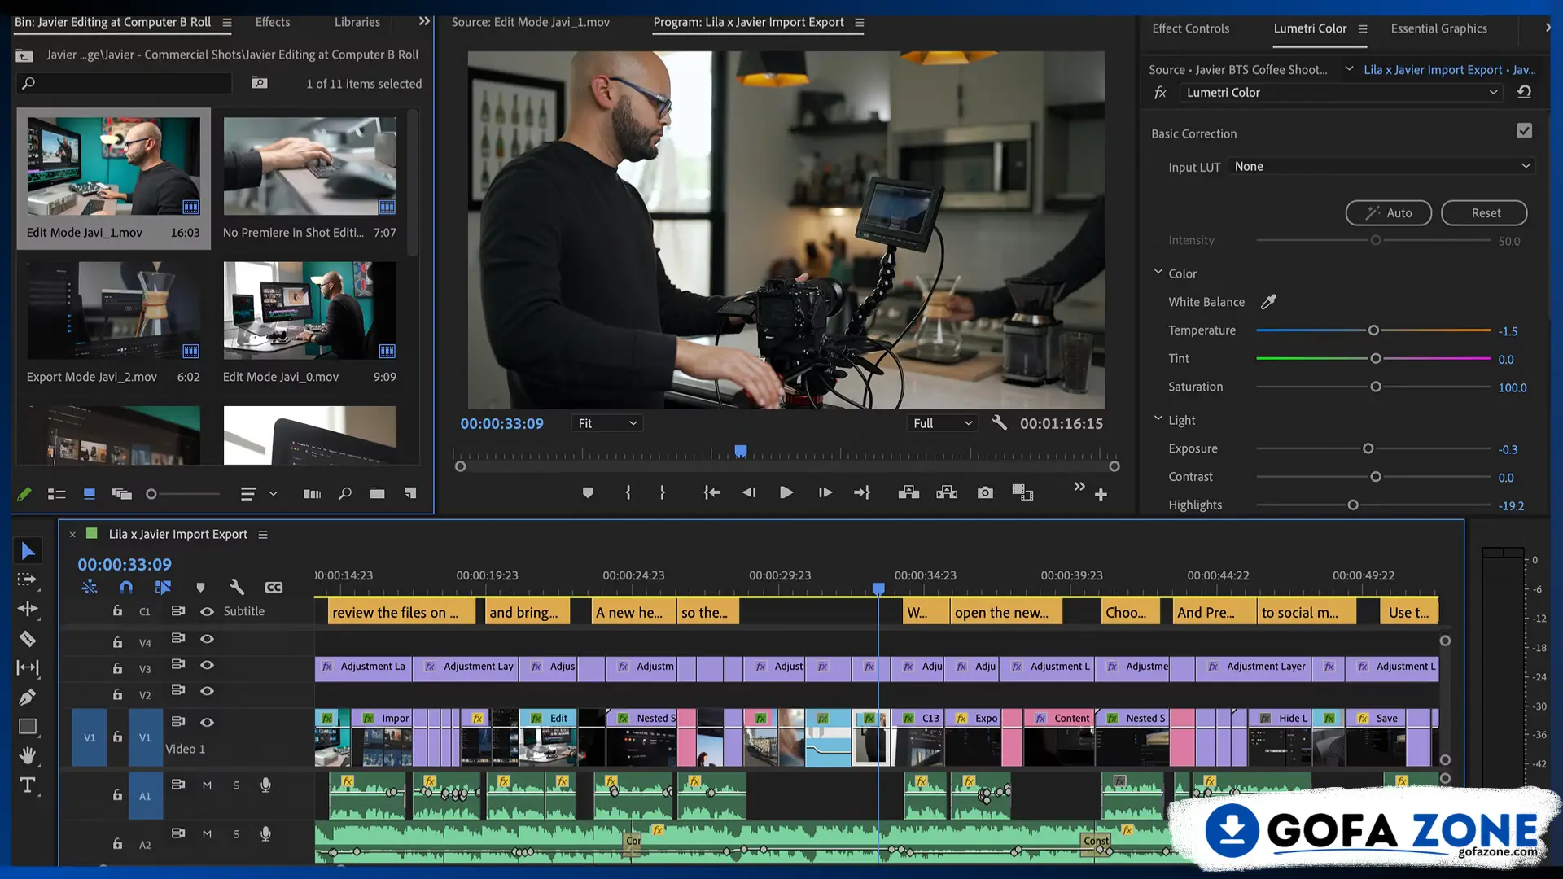Image resolution: width=1563 pixels, height=879 pixels.
Task: Select the Type tool
Action: pos(27,785)
